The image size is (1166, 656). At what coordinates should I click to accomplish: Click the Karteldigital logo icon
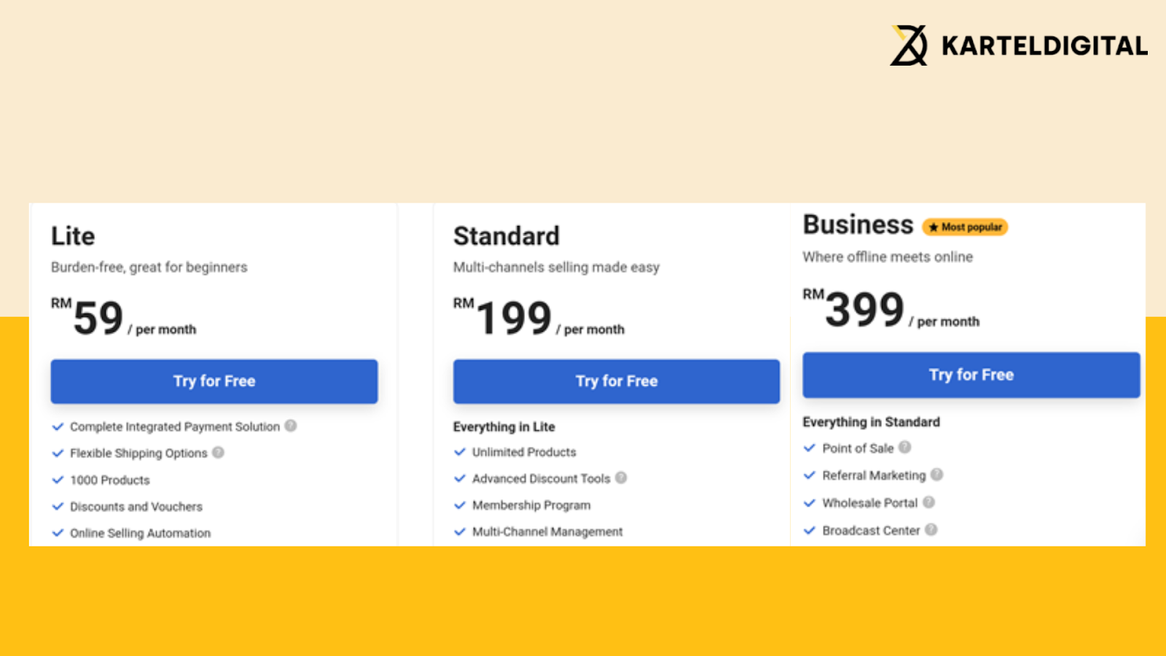[909, 45]
